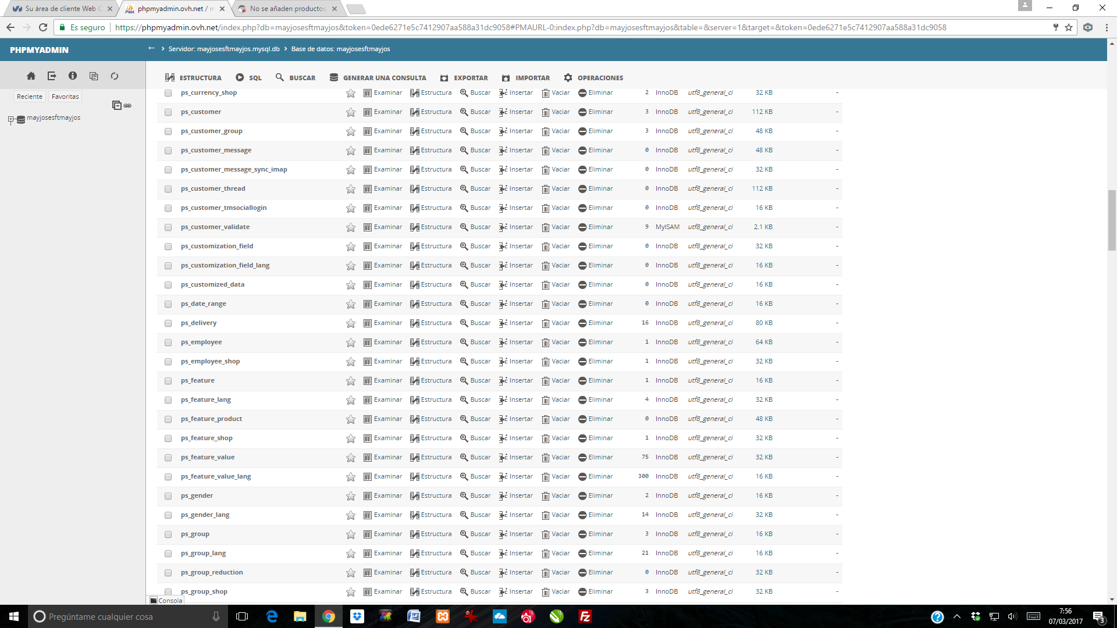Click Estructura icon for ps_feature_value

pos(415,458)
